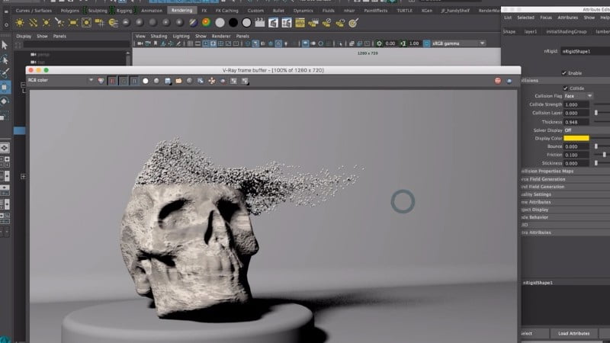
Task: Open the RGB color channel dropdown
Action: tap(59, 80)
